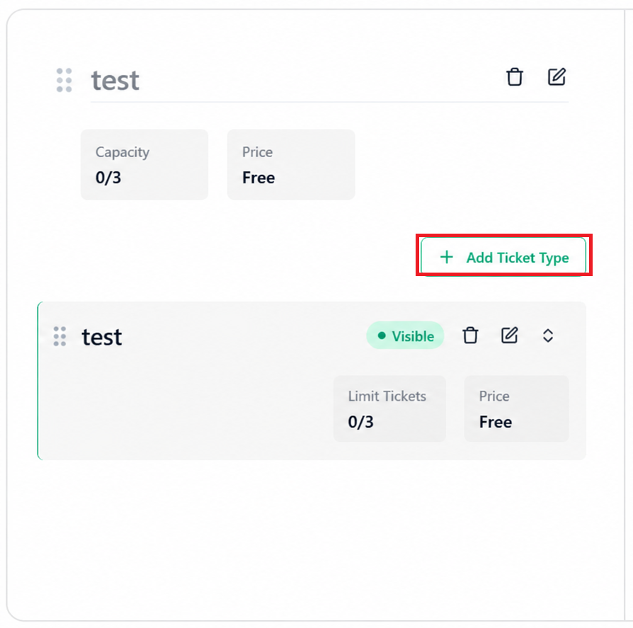Click the Limit Tickets 0/3 card
This screenshot has width=633, height=628.
click(389, 409)
